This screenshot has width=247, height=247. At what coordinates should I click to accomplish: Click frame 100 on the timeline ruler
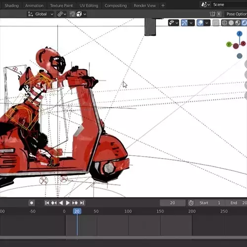[128, 211]
